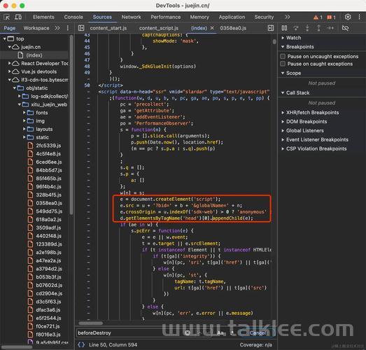The width and height of the screenshot is (366, 350).
Task: Click the warnings count triangle icon
Action: click(316, 17)
